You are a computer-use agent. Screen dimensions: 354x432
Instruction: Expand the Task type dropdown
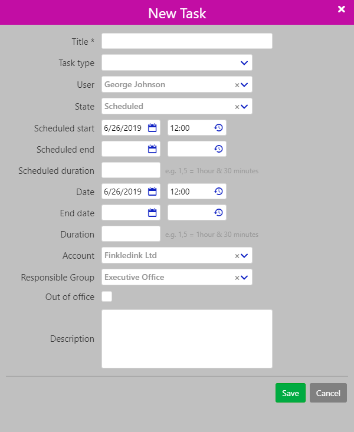(244, 62)
